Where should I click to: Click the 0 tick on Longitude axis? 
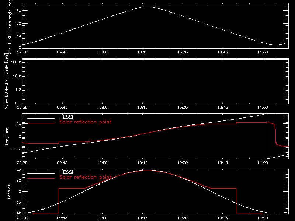point(20,136)
